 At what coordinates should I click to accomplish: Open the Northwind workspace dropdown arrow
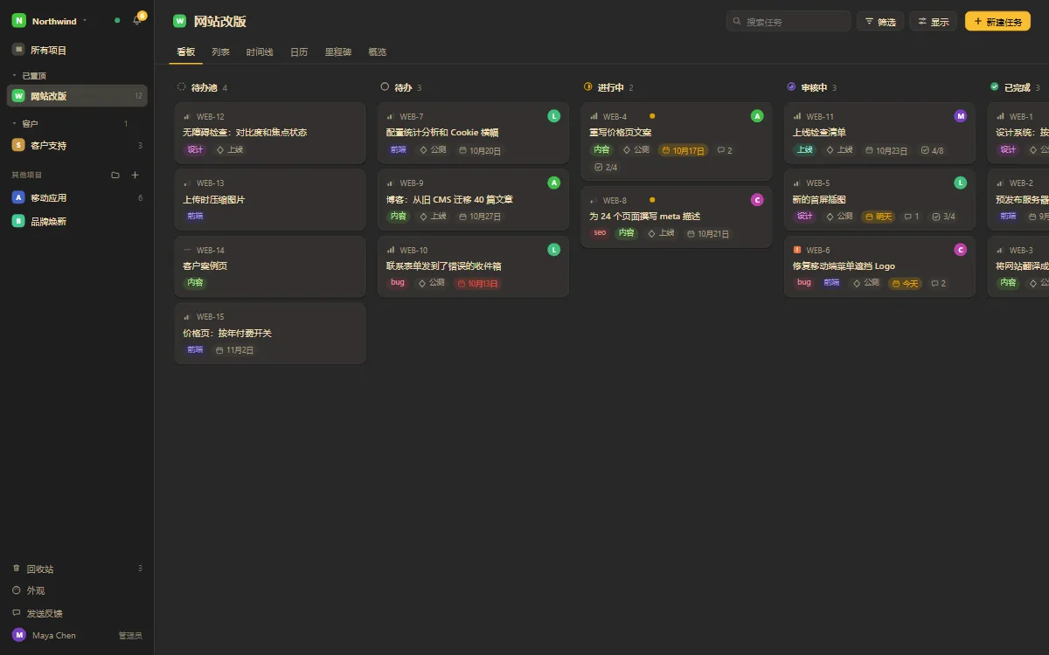(x=85, y=21)
